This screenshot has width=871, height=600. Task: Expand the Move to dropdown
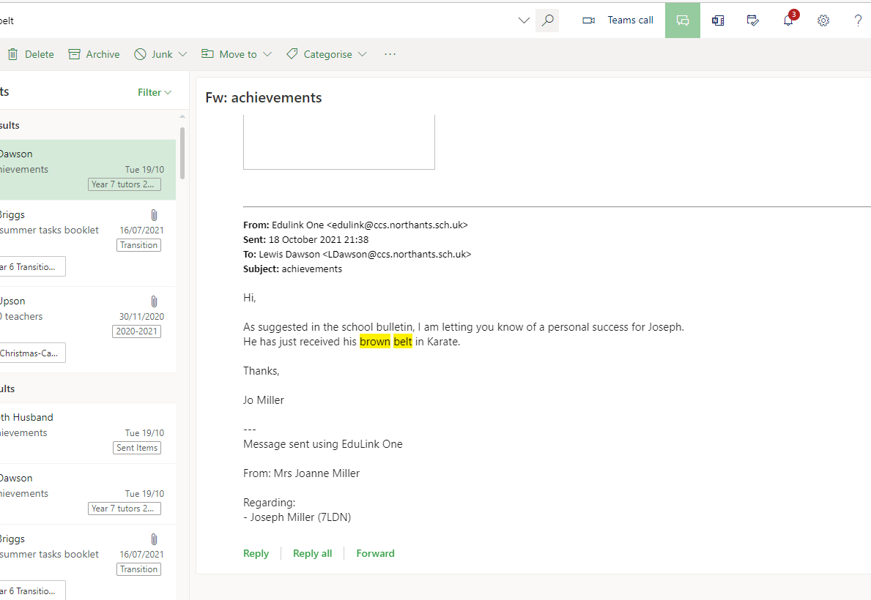click(267, 54)
